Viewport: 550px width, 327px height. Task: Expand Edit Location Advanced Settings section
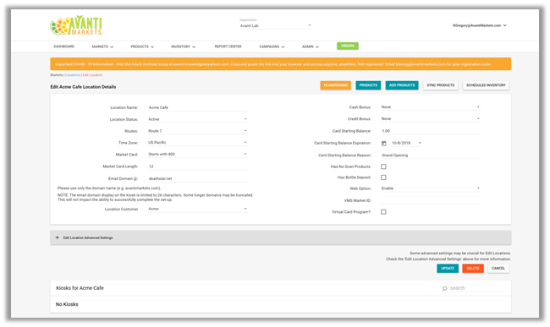(280, 237)
